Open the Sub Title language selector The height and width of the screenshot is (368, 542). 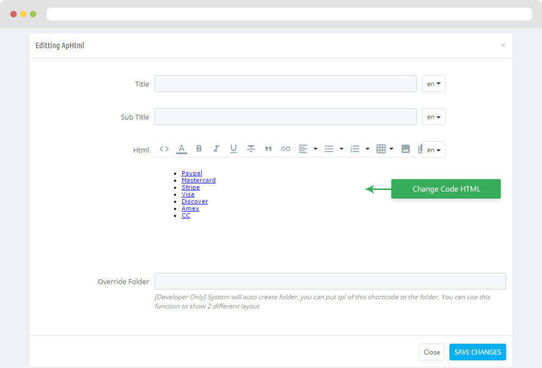[x=434, y=117]
